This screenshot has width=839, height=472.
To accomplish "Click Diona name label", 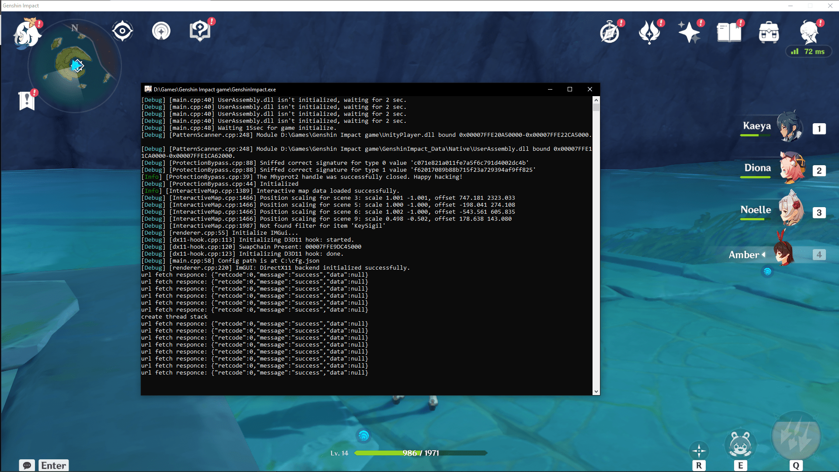I will (758, 168).
